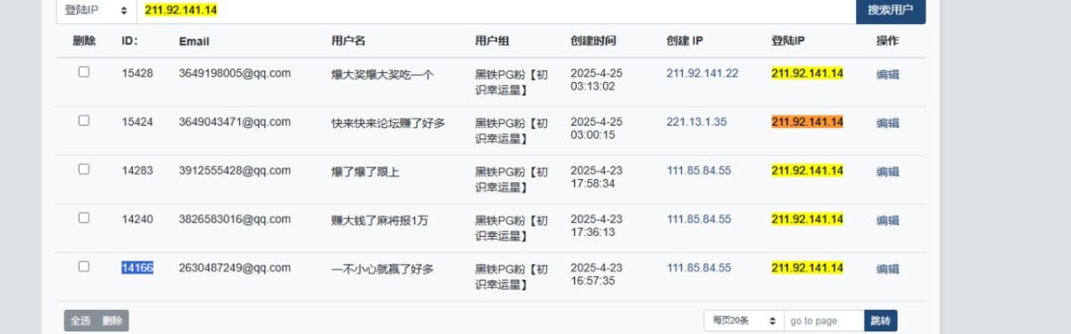
Task: Click the 跳转 jump button
Action: (x=880, y=321)
